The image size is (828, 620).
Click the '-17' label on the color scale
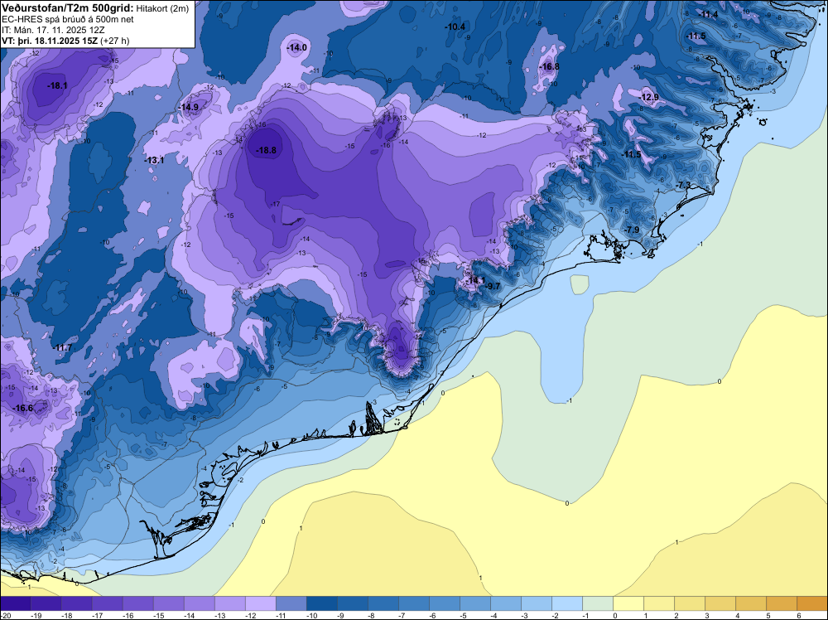[98, 616]
